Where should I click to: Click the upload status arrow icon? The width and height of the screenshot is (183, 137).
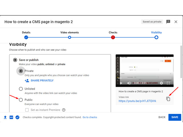[5, 117]
